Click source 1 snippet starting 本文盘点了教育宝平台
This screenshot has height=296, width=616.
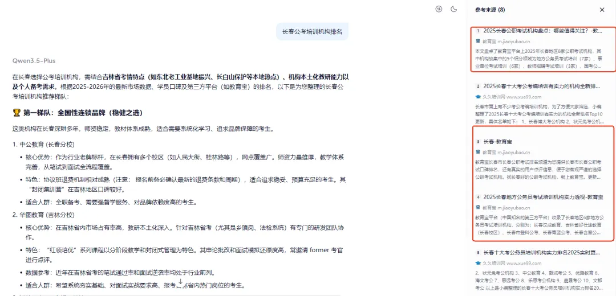point(538,59)
